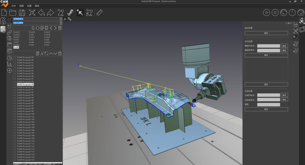The width and height of the screenshot is (305, 165).
Task: Open the ruler measure tool
Action: (x=99, y=12)
